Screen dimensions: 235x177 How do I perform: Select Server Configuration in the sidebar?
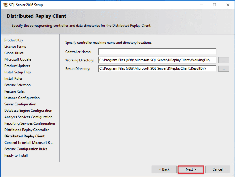click(x=20, y=104)
